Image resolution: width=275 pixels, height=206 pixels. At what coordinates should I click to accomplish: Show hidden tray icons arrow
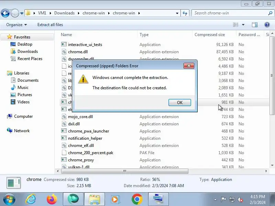coord(216,199)
